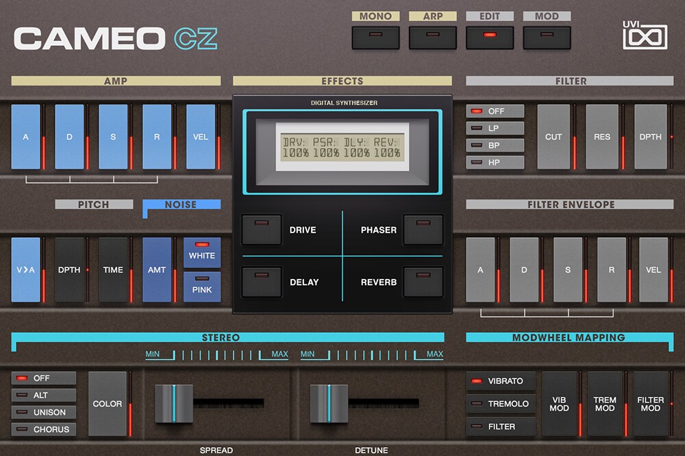Viewport: 685px width, 456px height.
Task: Set stereo mode to UNISON
Action: coord(44,412)
